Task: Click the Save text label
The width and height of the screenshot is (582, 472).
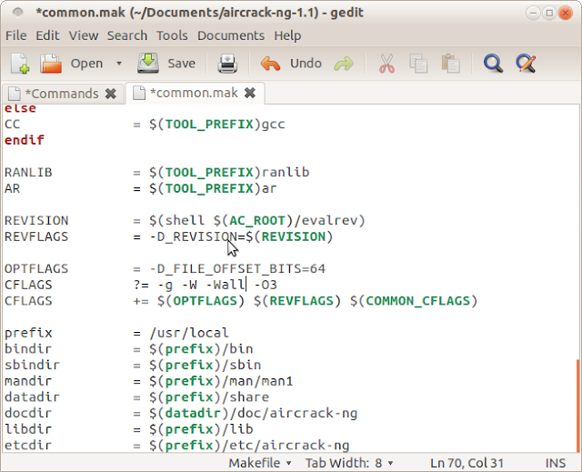Action: click(182, 64)
